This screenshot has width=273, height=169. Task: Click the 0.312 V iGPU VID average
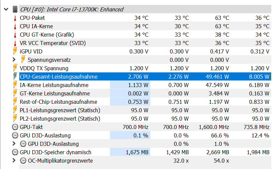tap(260, 51)
